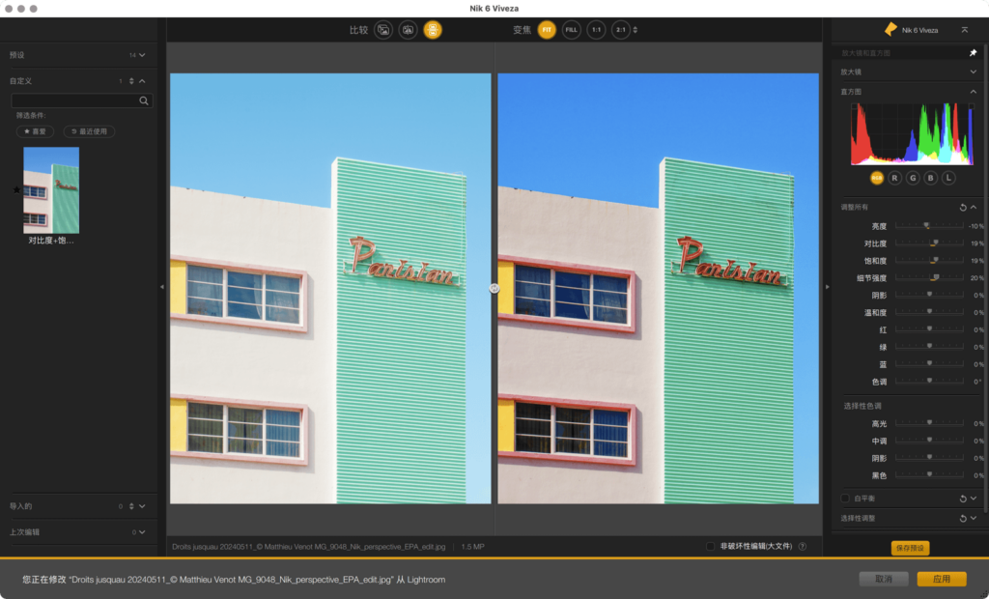The height and width of the screenshot is (599, 989).
Task: Click sort stepper arrows in 自定义 row
Action: tap(131, 81)
